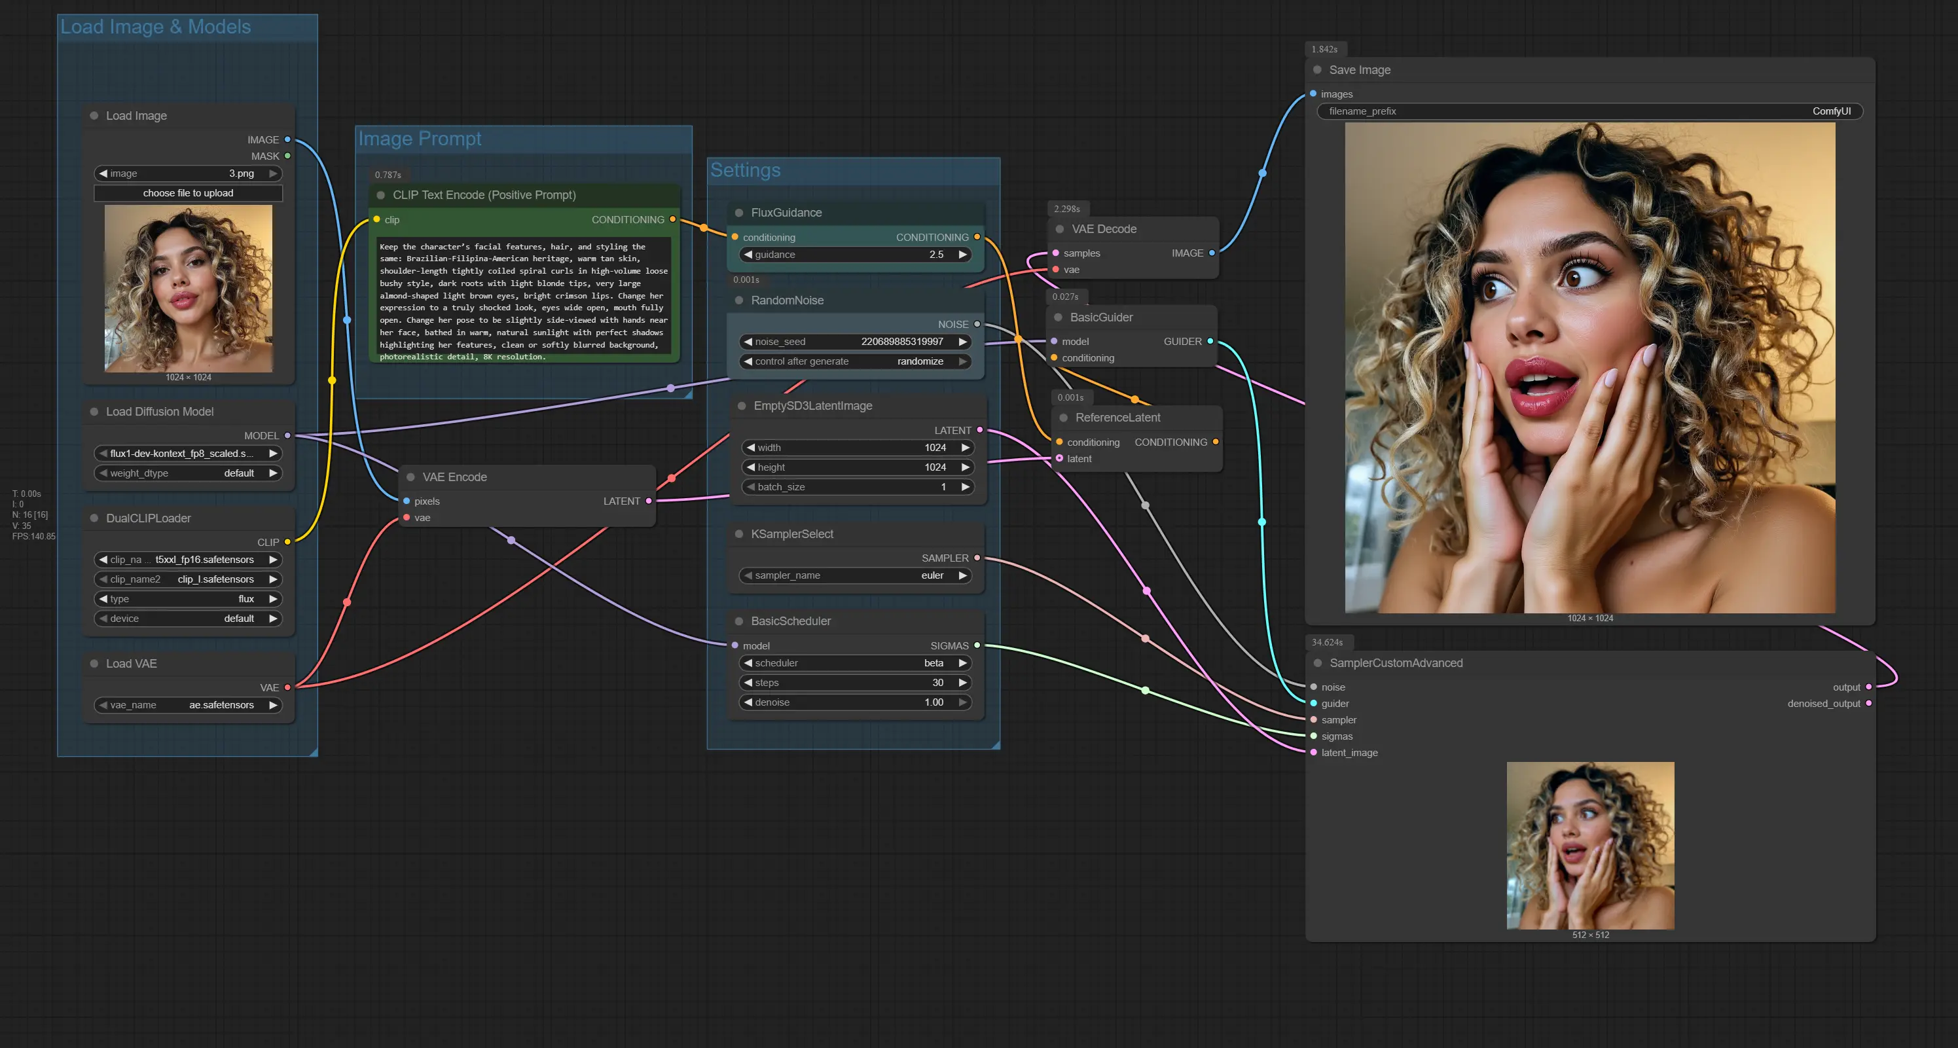The height and width of the screenshot is (1048, 1958).
Task: Open the flux1-dev-kontext model selector
Action: tap(188, 453)
